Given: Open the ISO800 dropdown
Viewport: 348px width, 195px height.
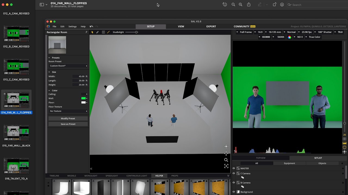Looking at the screenshot, I should coord(264,37).
